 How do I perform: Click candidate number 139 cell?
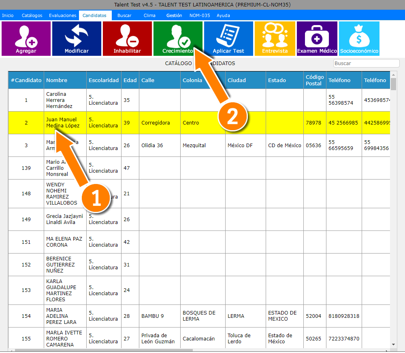tap(26, 168)
